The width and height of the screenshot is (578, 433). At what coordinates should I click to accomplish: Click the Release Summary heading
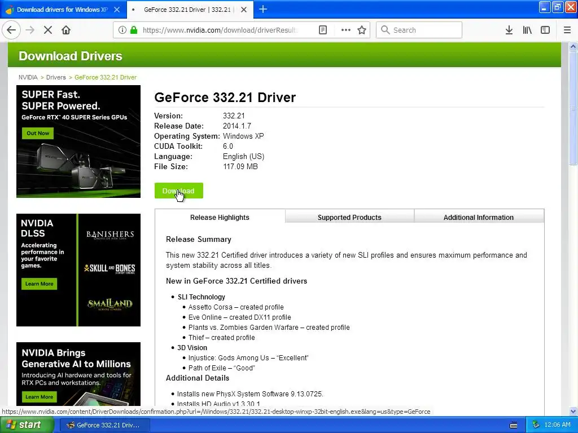point(198,239)
